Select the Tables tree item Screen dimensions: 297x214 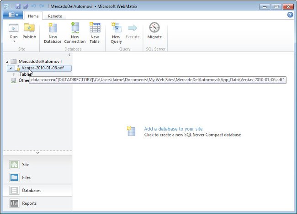pos(26,74)
